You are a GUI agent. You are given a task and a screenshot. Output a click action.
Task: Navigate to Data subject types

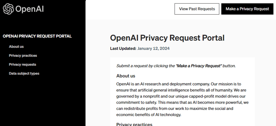click(x=24, y=73)
